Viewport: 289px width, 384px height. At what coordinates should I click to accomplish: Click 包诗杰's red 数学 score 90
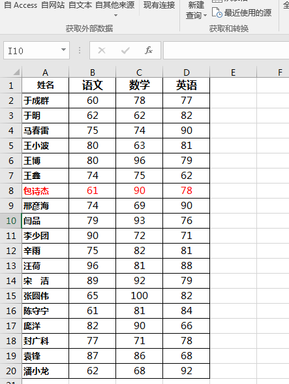click(139, 191)
